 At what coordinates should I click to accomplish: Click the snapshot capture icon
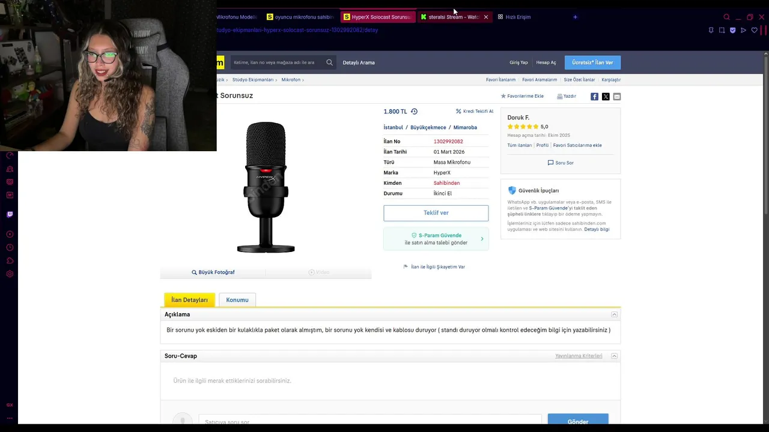pyautogui.click(x=722, y=30)
